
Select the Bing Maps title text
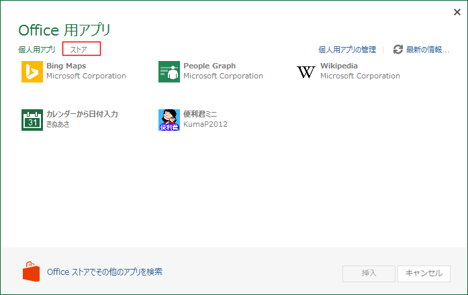[x=66, y=66]
